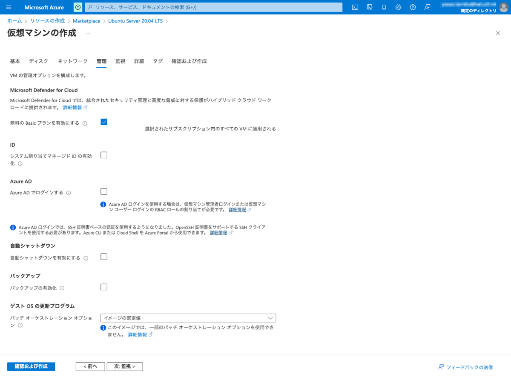Image resolution: width=511 pixels, height=380 pixels.
Task: Show info tooltip for バックアップの有効化
Action: 62,288
